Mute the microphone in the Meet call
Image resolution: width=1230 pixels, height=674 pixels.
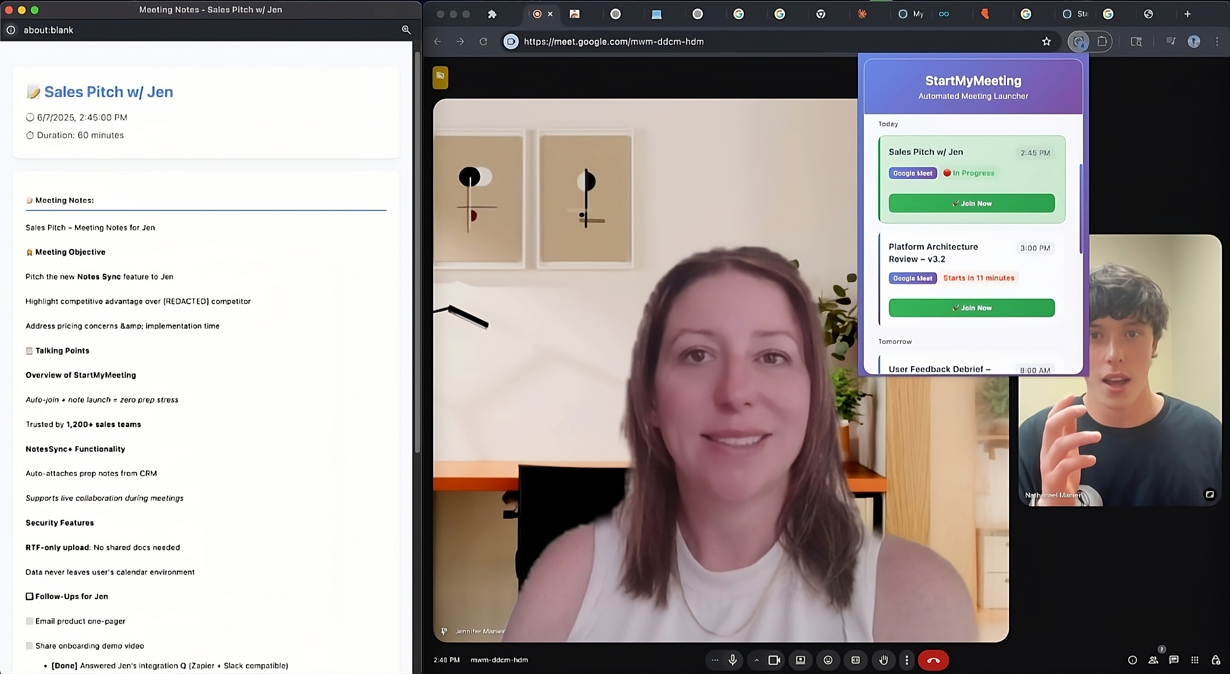[733, 660]
